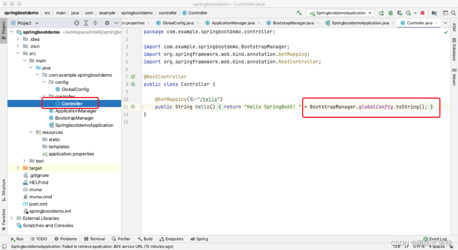Click the Spring bean gutter icon on line 7
This screenshot has height=250, width=458.
click(133, 77)
